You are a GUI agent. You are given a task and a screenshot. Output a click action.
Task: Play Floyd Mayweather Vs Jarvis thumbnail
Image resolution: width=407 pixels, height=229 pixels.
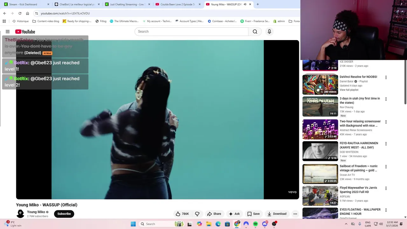coord(320,196)
